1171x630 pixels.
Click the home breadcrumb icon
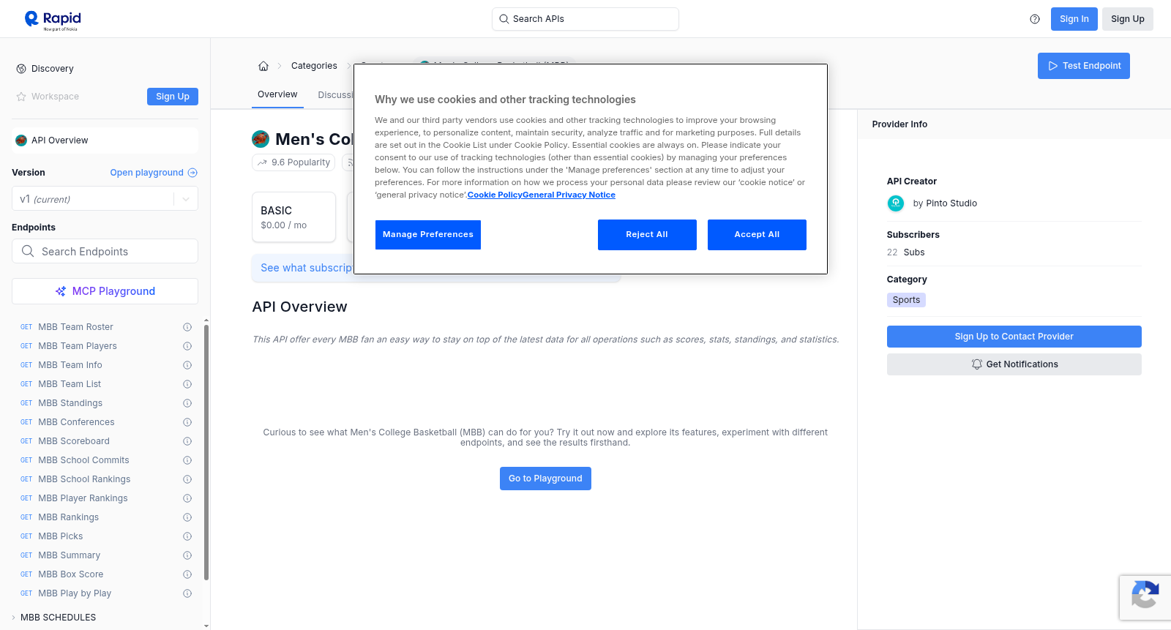[x=263, y=66]
